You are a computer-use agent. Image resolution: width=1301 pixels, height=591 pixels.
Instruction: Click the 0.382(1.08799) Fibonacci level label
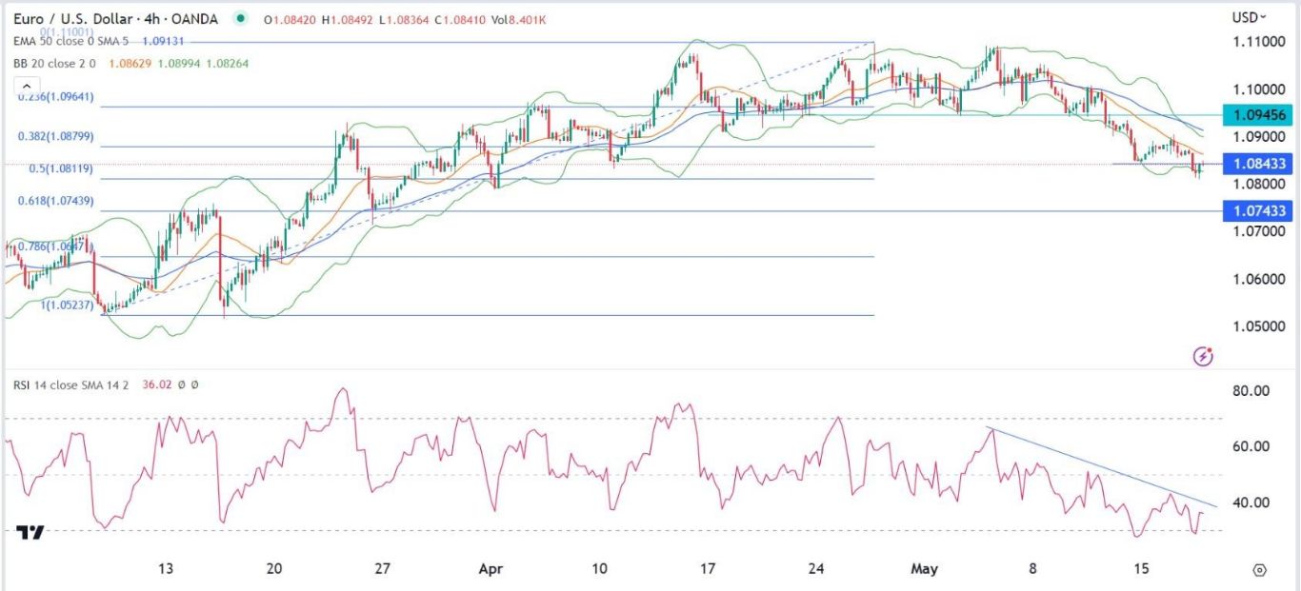point(55,137)
